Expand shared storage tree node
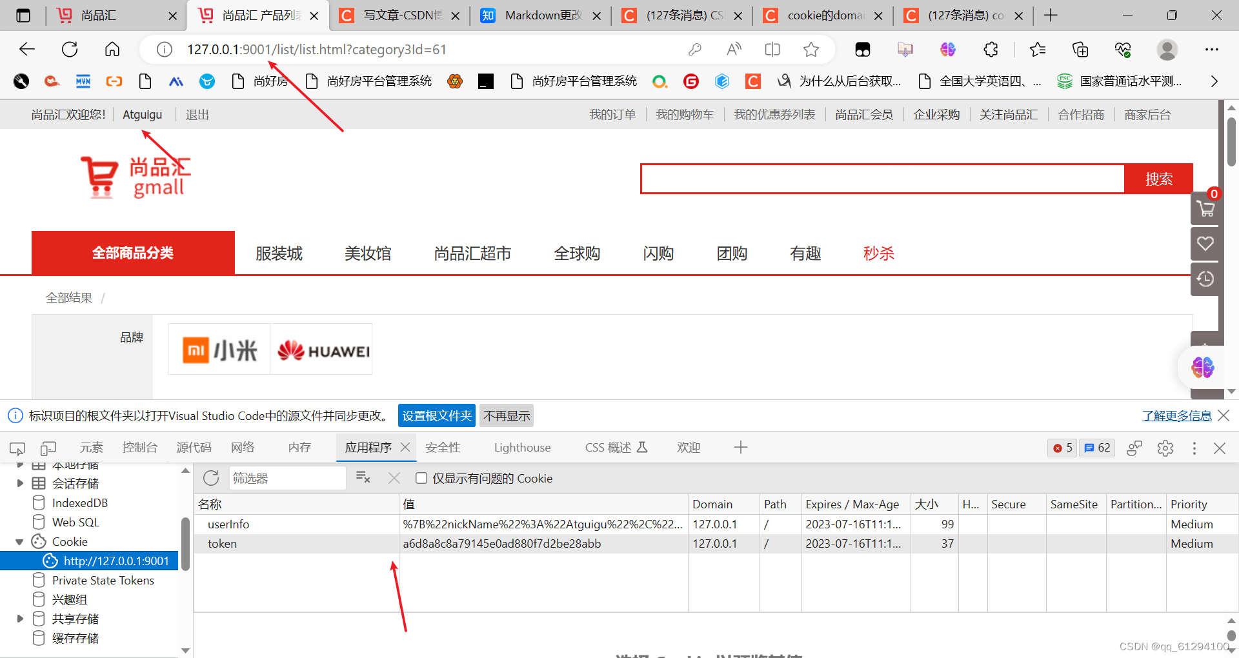This screenshot has width=1239, height=658. tap(20, 619)
